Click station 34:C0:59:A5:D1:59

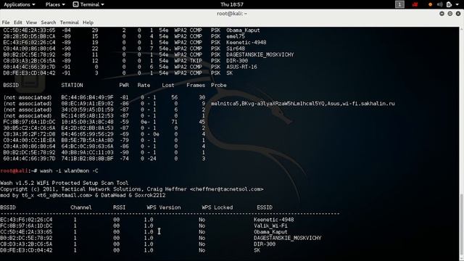(x=87, y=109)
